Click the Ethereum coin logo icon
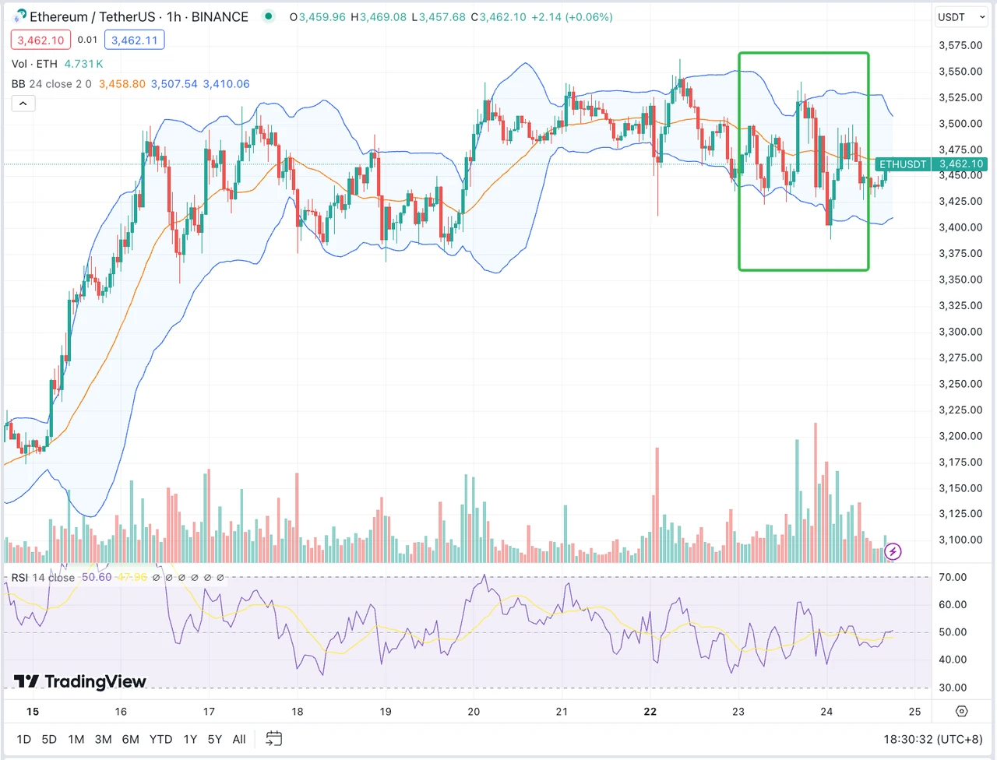The image size is (997, 760). point(19,16)
